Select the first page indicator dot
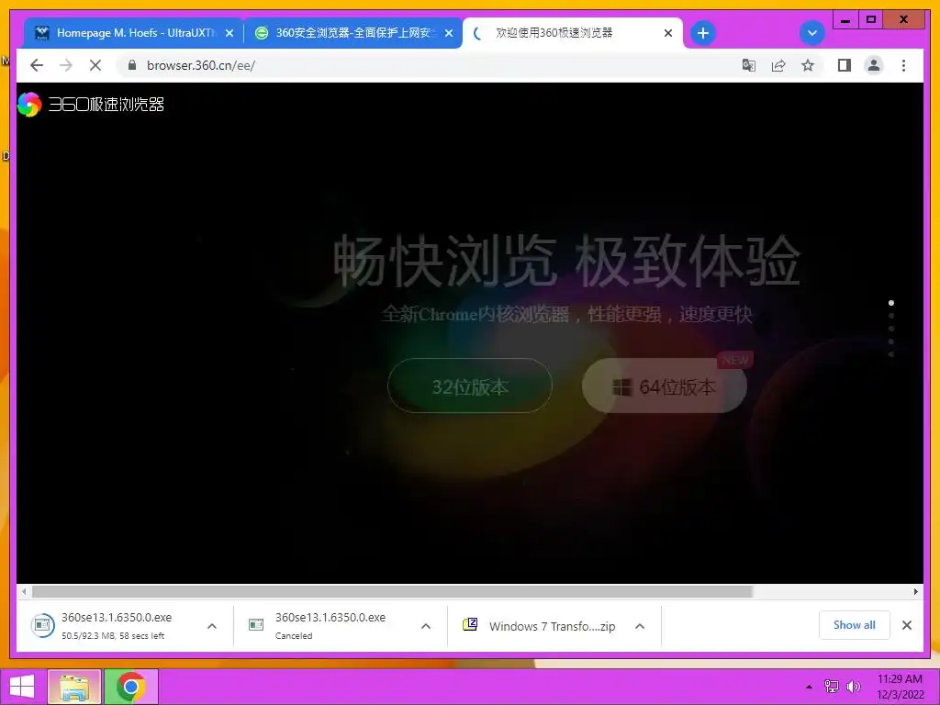Screen dimensions: 940x705 (891, 303)
